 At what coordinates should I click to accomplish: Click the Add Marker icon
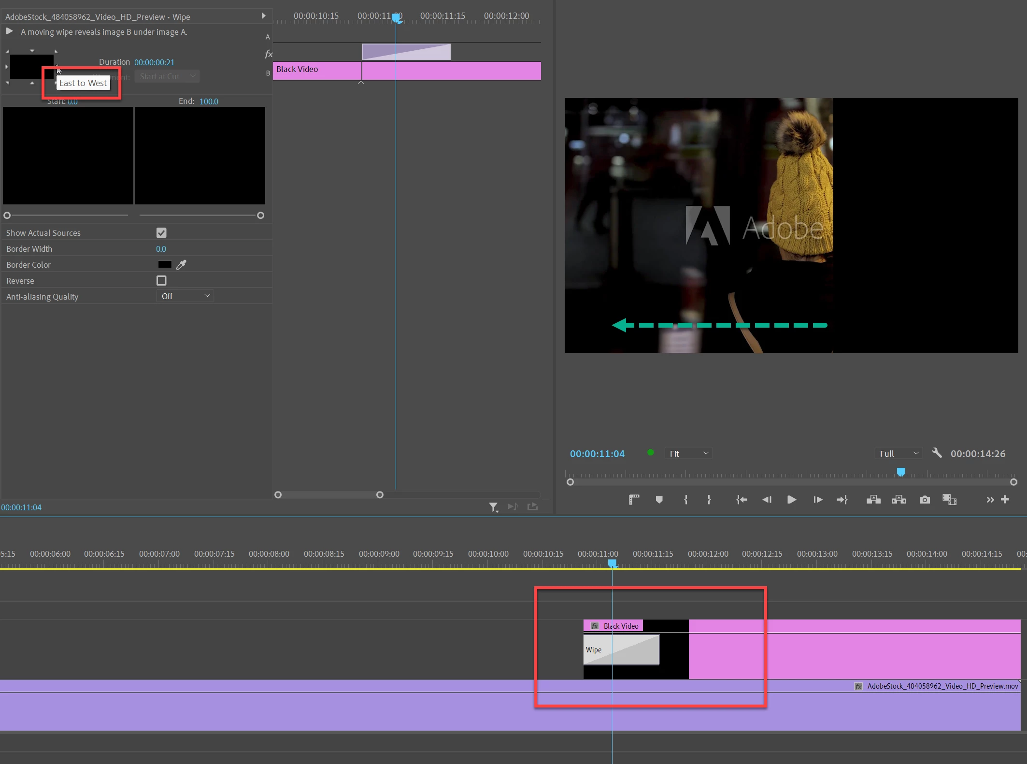coord(659,500)
